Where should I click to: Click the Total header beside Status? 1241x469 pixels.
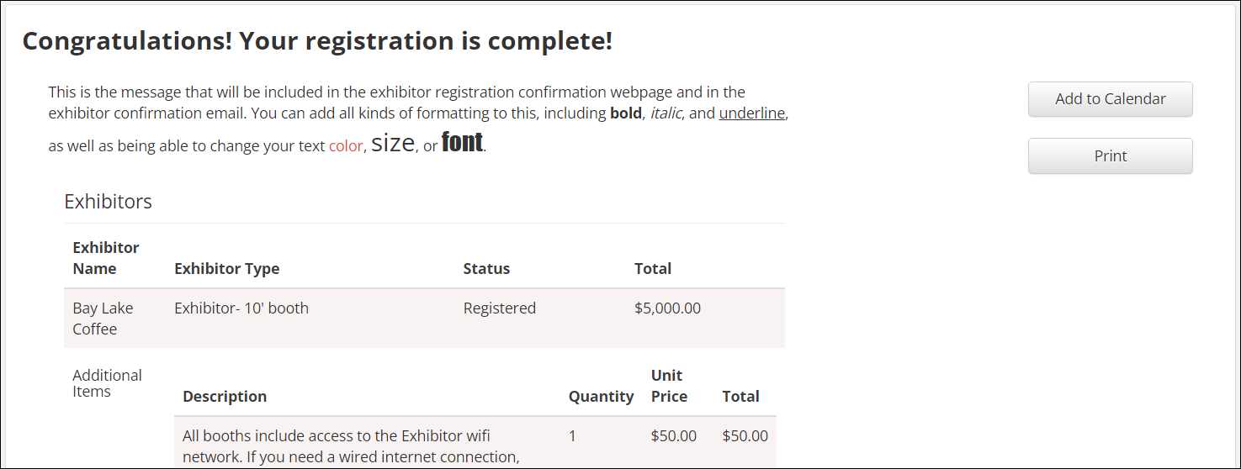652,269
